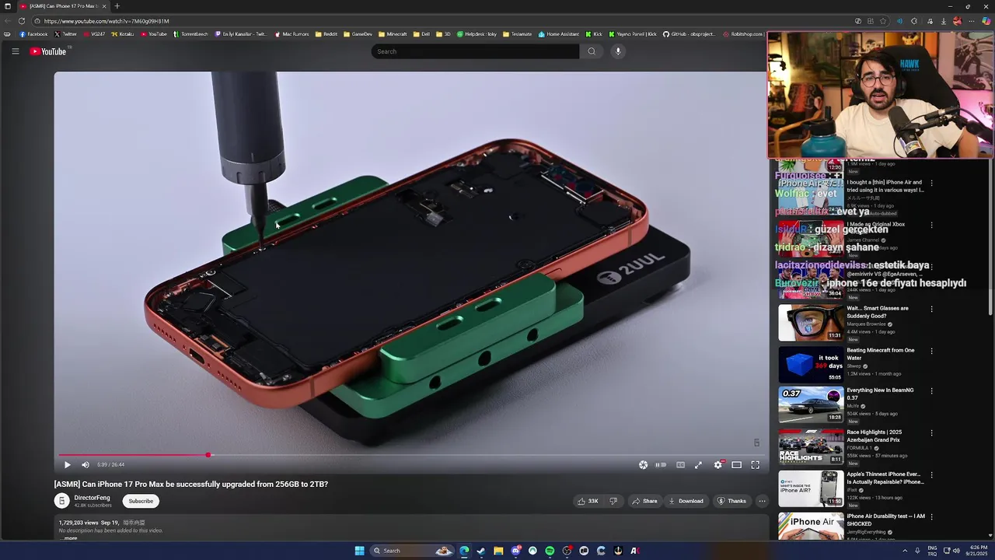Click the red playhead scrubber dot

[208, 455]
